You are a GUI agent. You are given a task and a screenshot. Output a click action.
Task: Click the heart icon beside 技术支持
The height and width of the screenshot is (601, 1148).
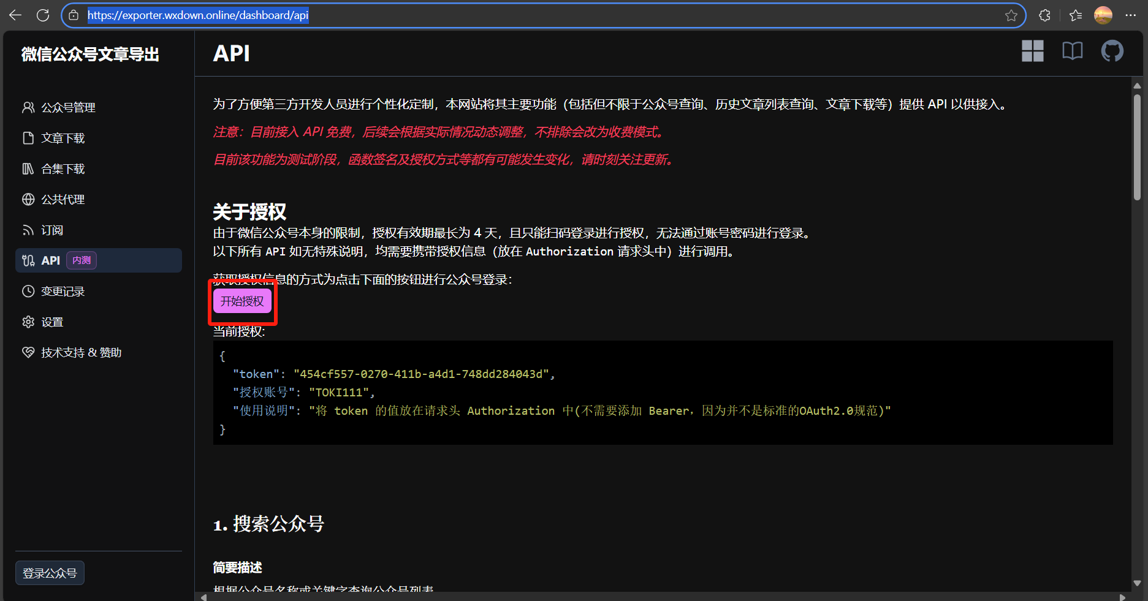[28, 352]
